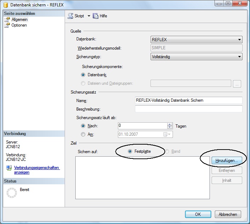Select the Am date radio button
Screen dimensions: 250x224
[x=83, y=134]
